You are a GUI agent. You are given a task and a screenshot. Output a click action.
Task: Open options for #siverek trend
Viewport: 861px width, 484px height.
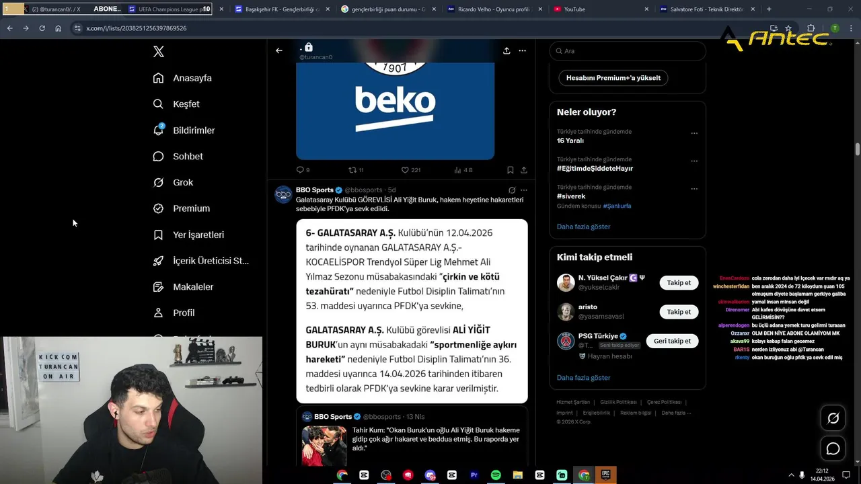[x=694, y=189]
